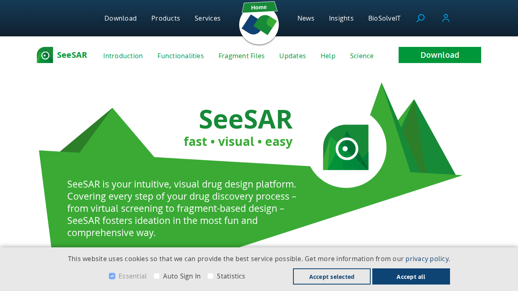Image resolution: width=518 pixels, height=291 pixels.
Task: Click the large SeeSAR eye emblem
Action: pyautogui.click(x=346, y=148)
